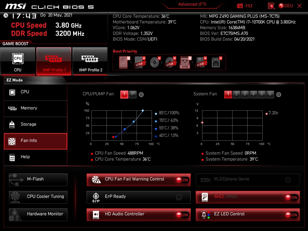The width and height of the screenshot is (308, 231).
Task: Click the System Fan Speed 0RPM readout
Action: click(231, 153)
